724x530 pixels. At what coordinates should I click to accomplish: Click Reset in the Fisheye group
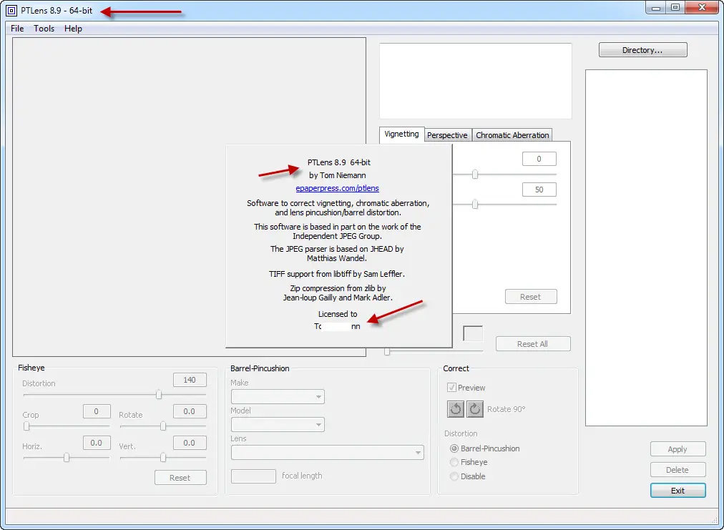click(180, 478)
